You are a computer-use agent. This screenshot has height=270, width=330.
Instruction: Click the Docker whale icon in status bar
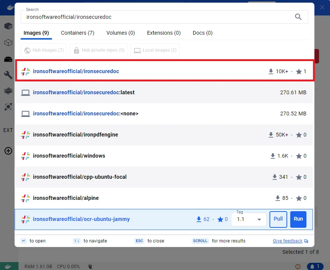tap(8, 266)
